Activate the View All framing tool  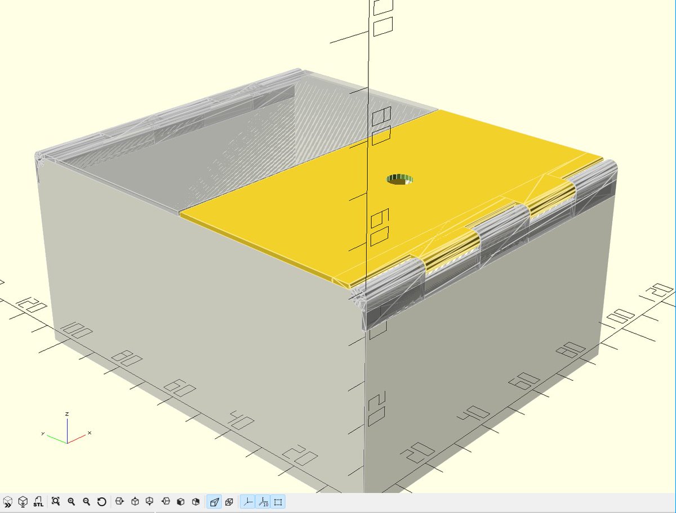click(55, 502)
